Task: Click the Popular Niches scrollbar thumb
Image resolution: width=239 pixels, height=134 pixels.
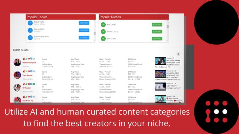Action: coord(168,27)
